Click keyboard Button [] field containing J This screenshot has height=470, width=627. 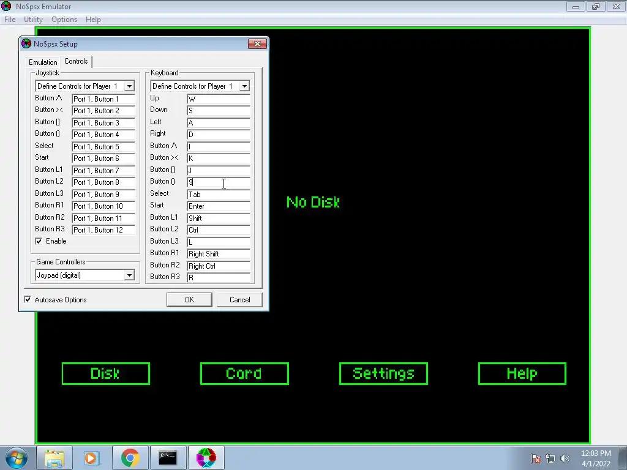pos(219,170)
